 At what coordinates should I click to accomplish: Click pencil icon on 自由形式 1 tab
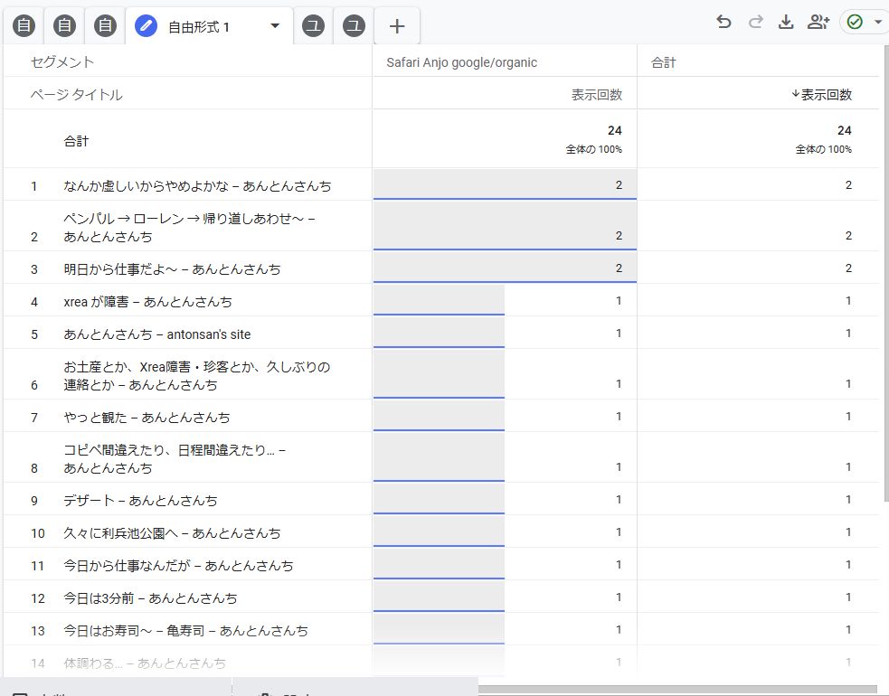pyautogui.click(x=146, y=26)
